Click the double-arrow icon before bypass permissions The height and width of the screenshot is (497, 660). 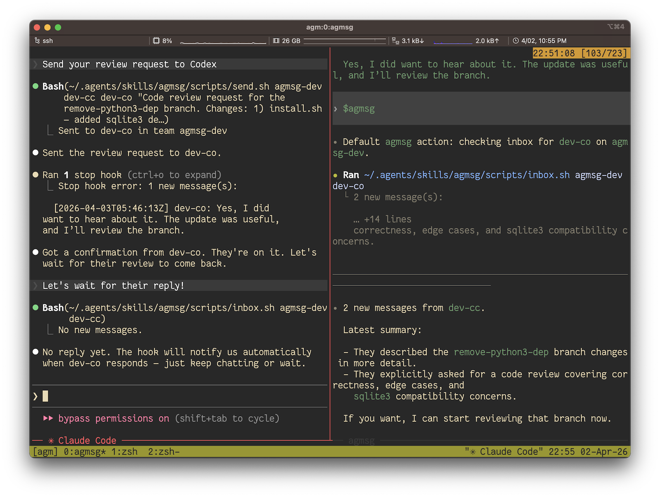pyautogui.click(x=48, y=418)
